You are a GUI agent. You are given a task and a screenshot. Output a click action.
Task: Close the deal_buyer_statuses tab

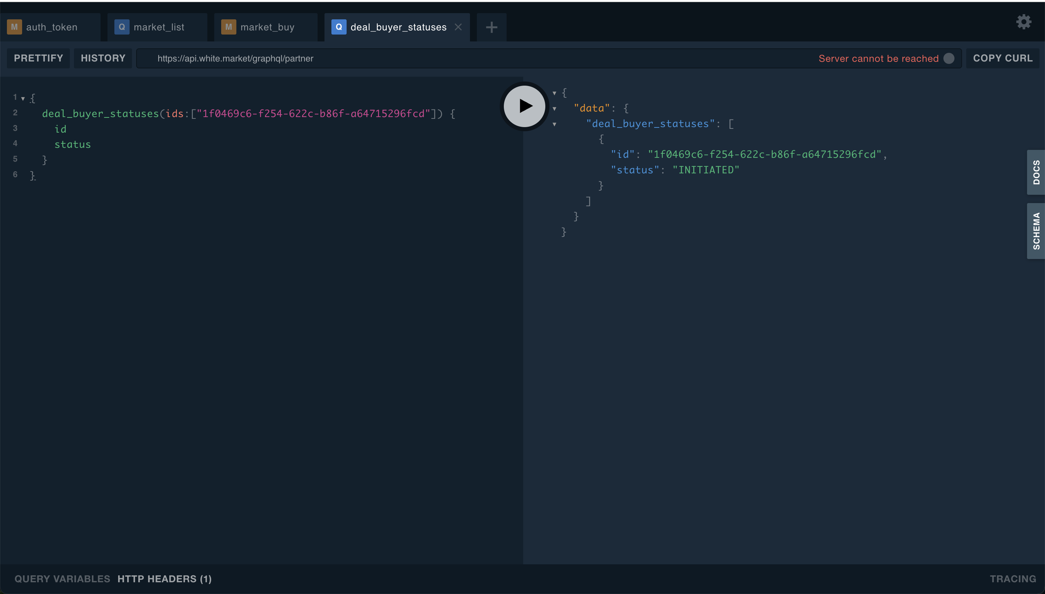pyautogui.click(x=459, y=27)
